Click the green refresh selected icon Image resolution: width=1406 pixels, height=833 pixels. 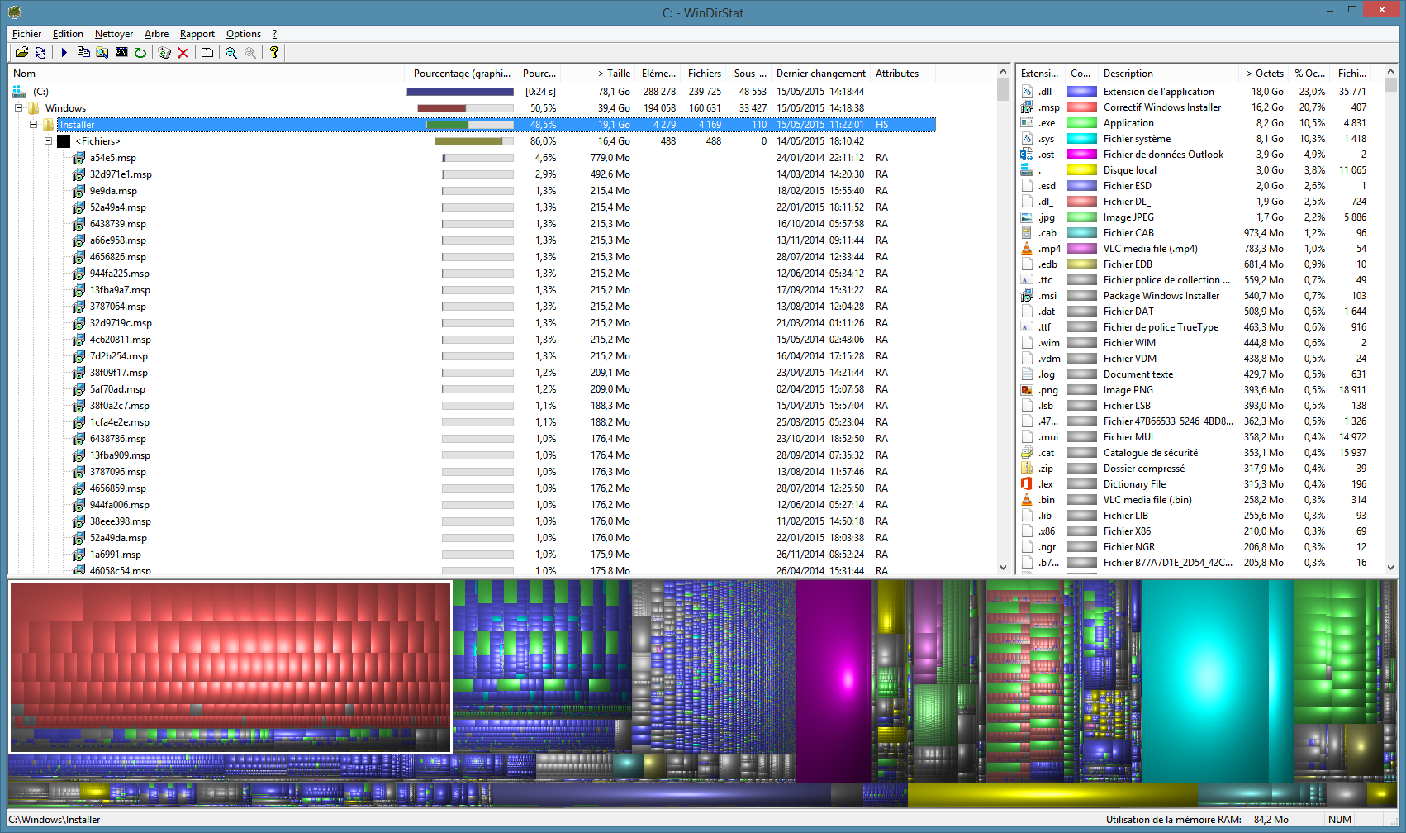(140, 53)
